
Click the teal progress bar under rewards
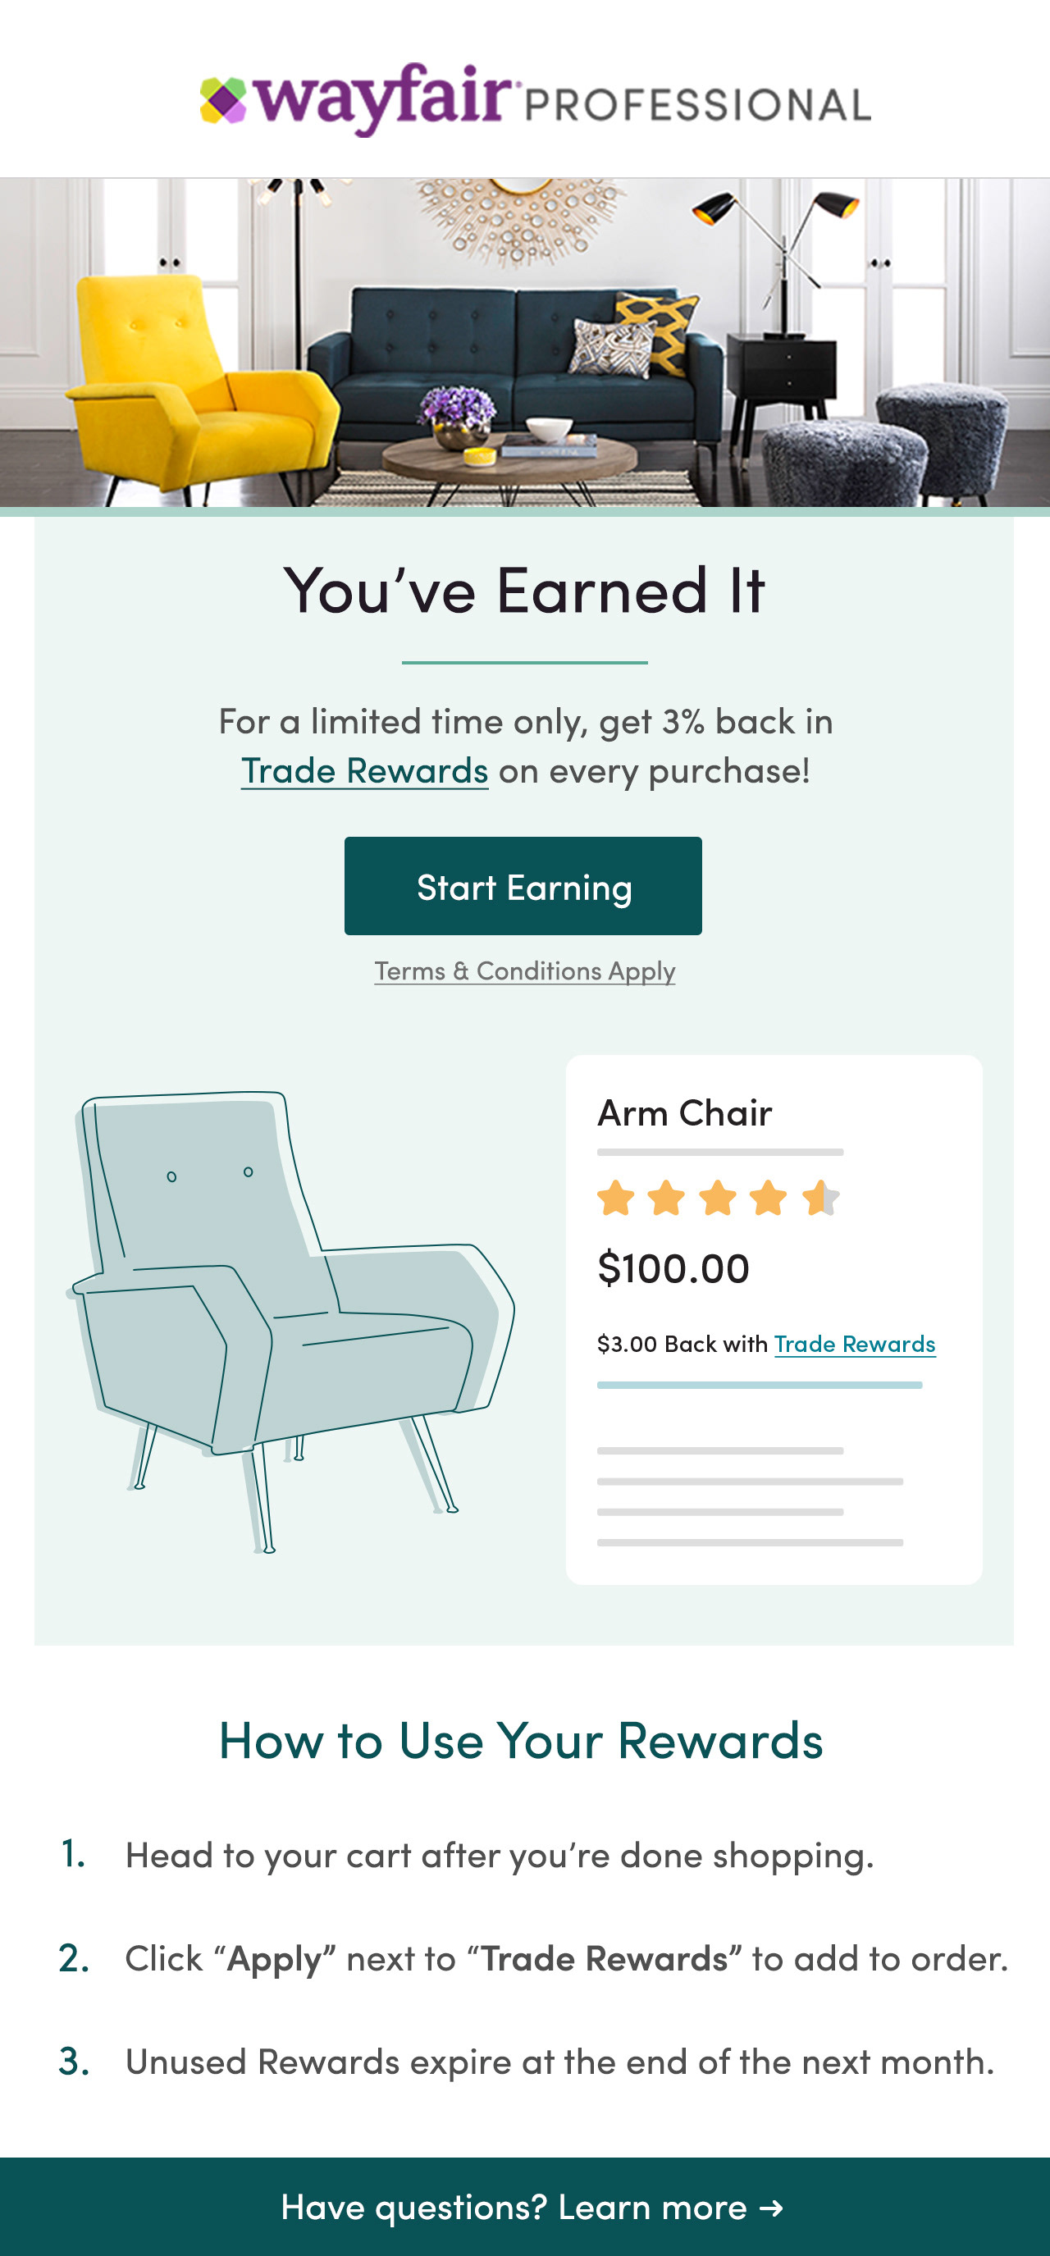coord(760,1385)
